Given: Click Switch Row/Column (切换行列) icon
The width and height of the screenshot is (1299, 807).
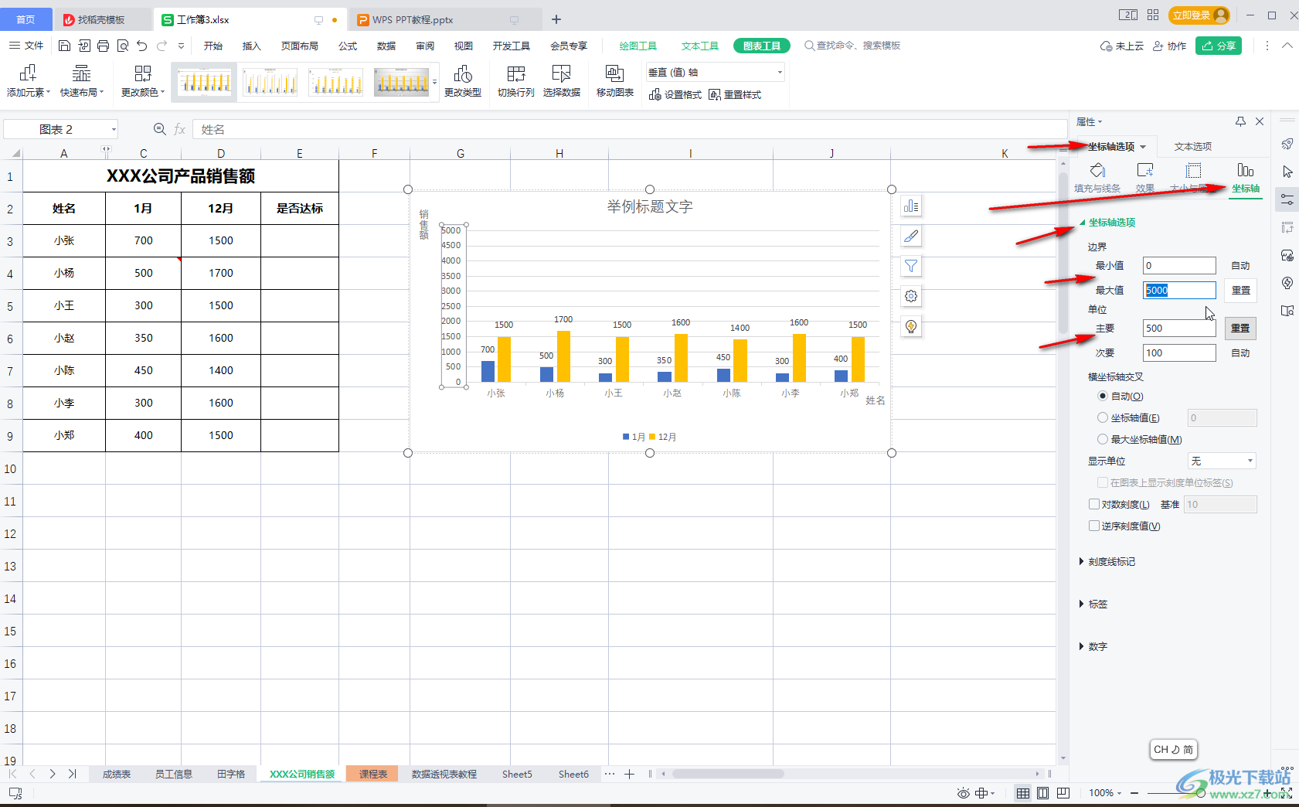Looking at the screenshot, I should [515, 73].
